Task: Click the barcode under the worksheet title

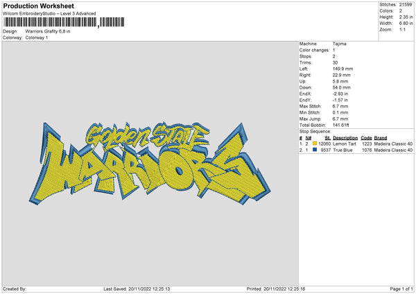Action: pyautogui.click(x=64, y=22)
